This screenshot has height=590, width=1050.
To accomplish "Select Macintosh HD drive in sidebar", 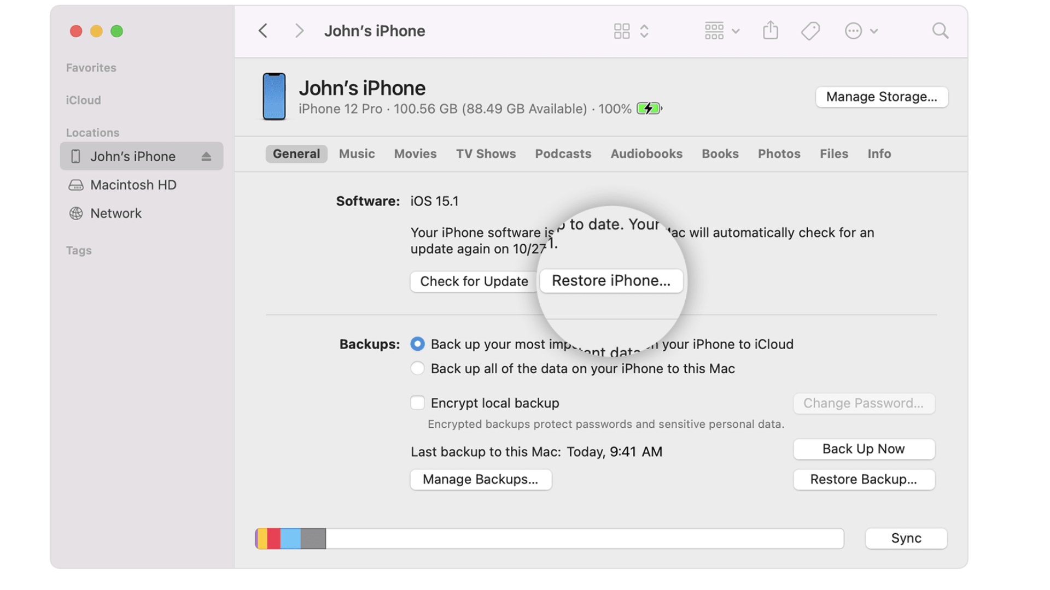I will (x=133, y=185).
